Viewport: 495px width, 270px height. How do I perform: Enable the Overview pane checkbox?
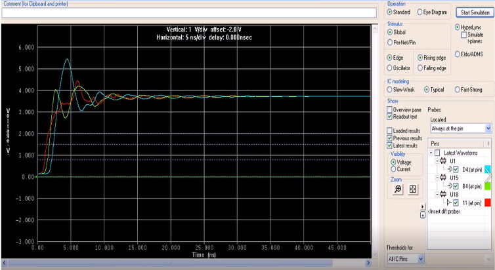389,109
